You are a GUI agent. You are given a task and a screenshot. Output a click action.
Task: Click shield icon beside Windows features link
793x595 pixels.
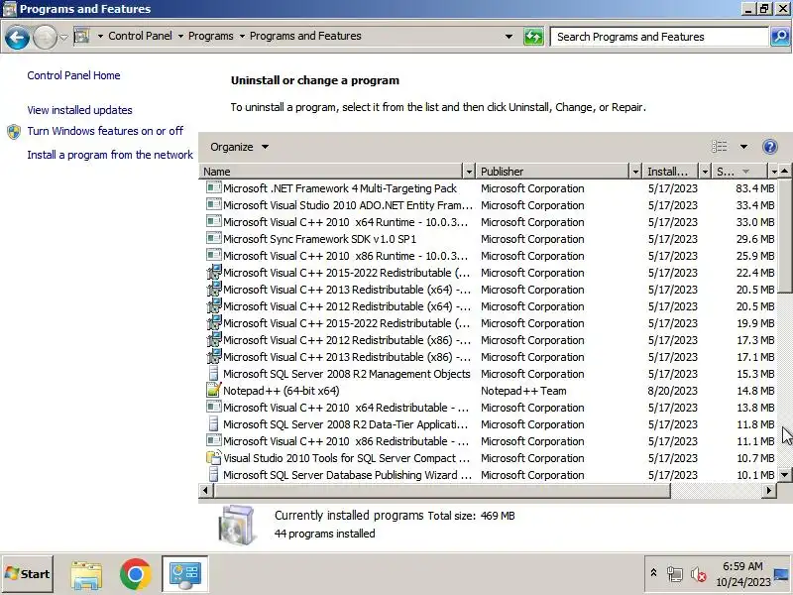click(14, 132)
